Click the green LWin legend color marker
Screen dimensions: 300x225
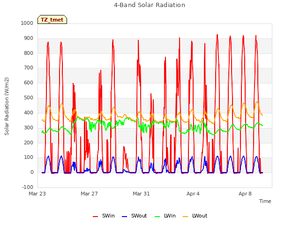157,217
